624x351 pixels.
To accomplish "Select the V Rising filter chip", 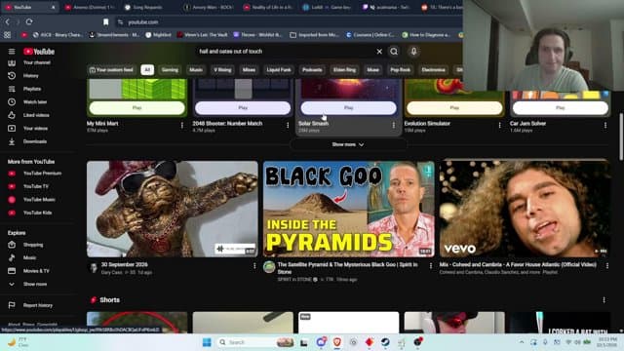I will (222, 69).
